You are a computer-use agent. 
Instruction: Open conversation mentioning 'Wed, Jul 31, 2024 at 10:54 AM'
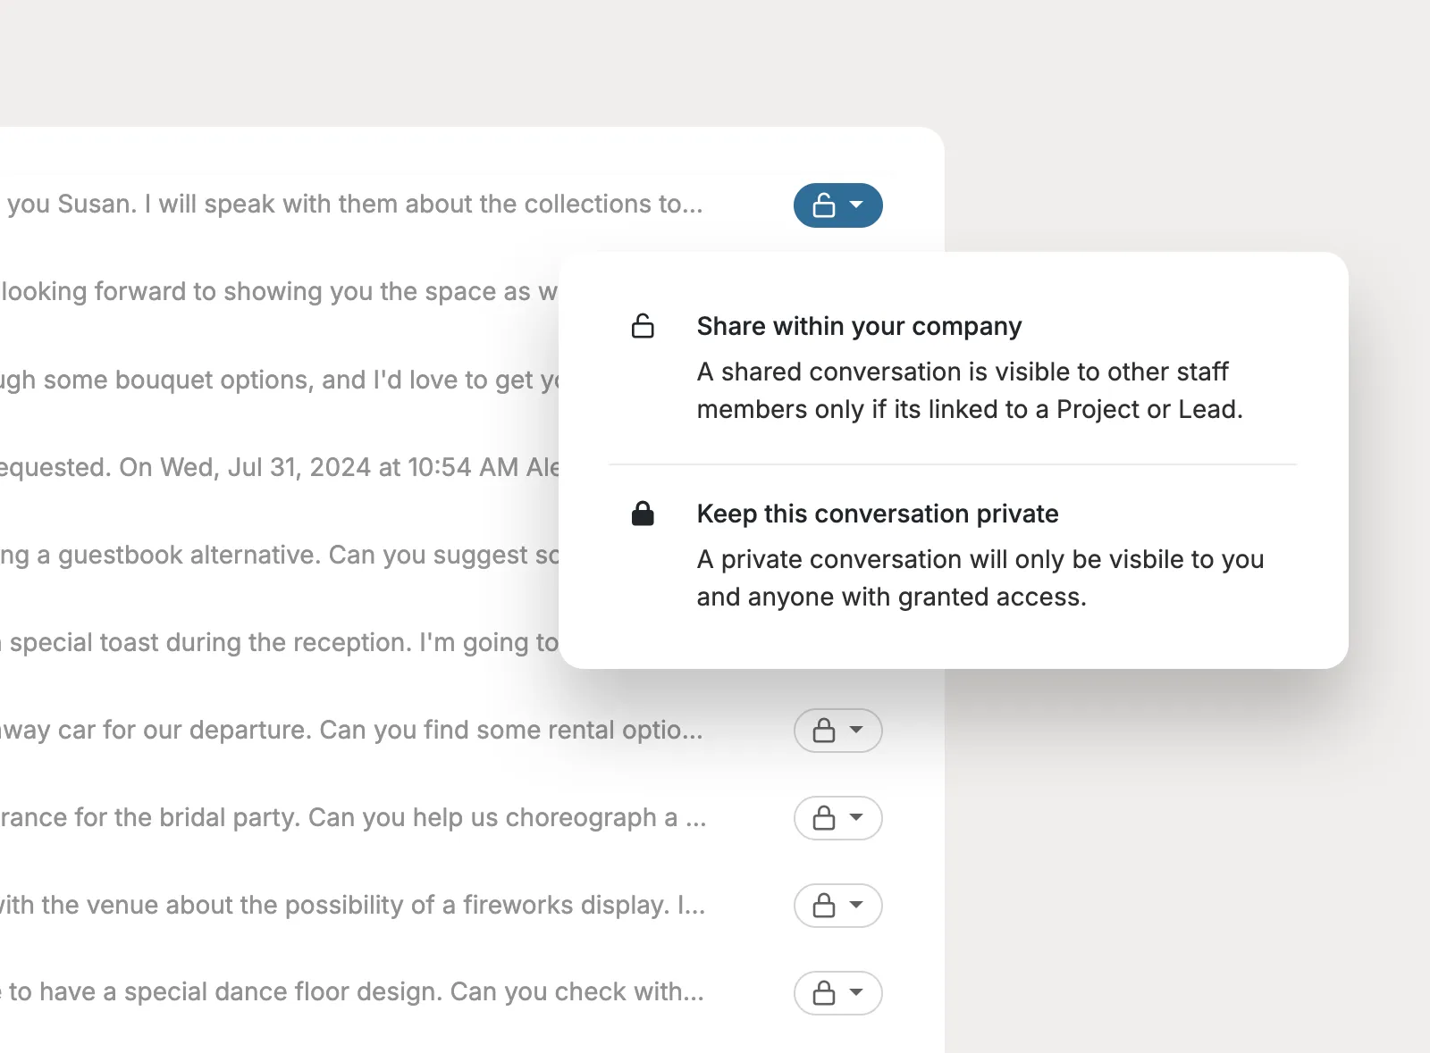click(279, 467)
